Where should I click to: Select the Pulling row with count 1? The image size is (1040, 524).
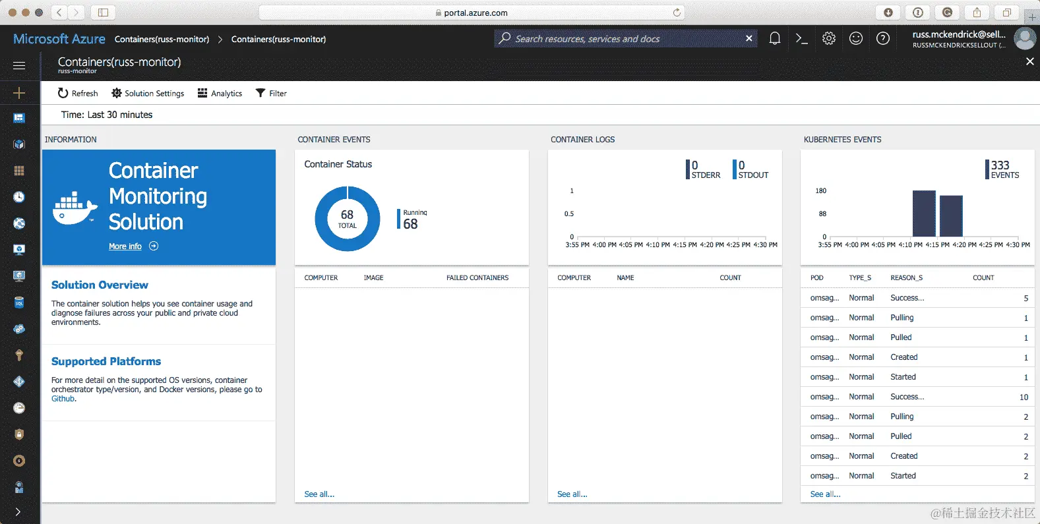click(917, 318)
